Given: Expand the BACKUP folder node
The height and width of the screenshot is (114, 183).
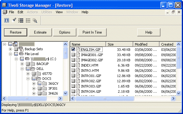Looking at the screenshot, I should [22, 64].
